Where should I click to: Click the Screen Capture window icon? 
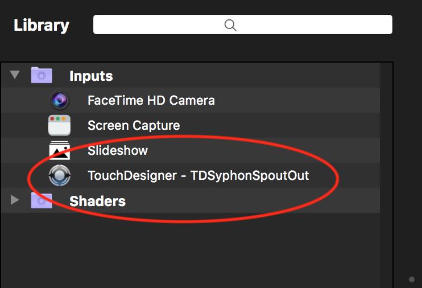point(59,126)
